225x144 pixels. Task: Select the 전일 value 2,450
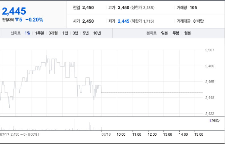(88, 8)
